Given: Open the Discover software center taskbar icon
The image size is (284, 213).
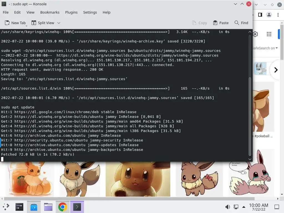Looking at the screenshot, I should tap(34, 207).
